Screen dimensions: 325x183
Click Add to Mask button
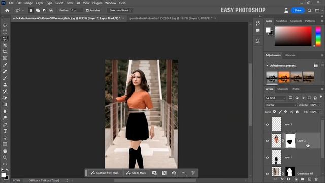[x=136, y=173]
